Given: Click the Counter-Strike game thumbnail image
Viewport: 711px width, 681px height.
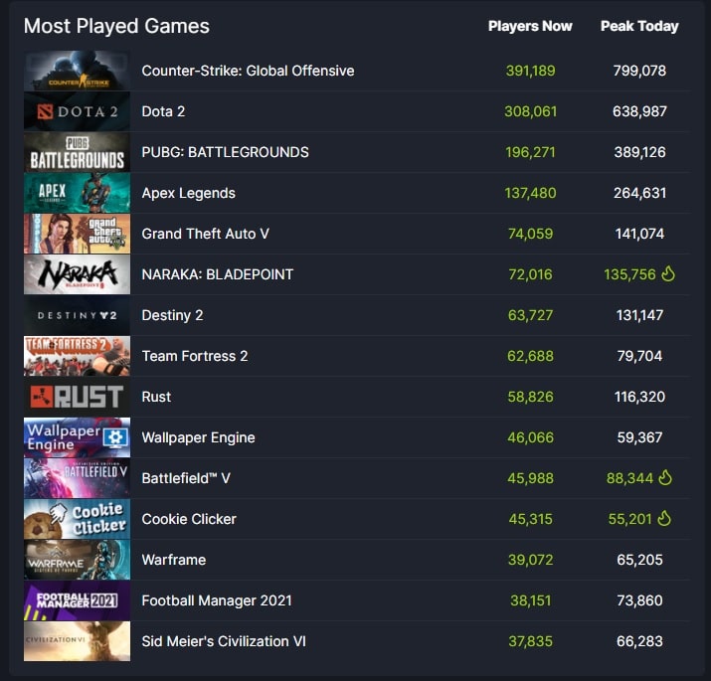Looking at the screenshot, I should [77, 71].
